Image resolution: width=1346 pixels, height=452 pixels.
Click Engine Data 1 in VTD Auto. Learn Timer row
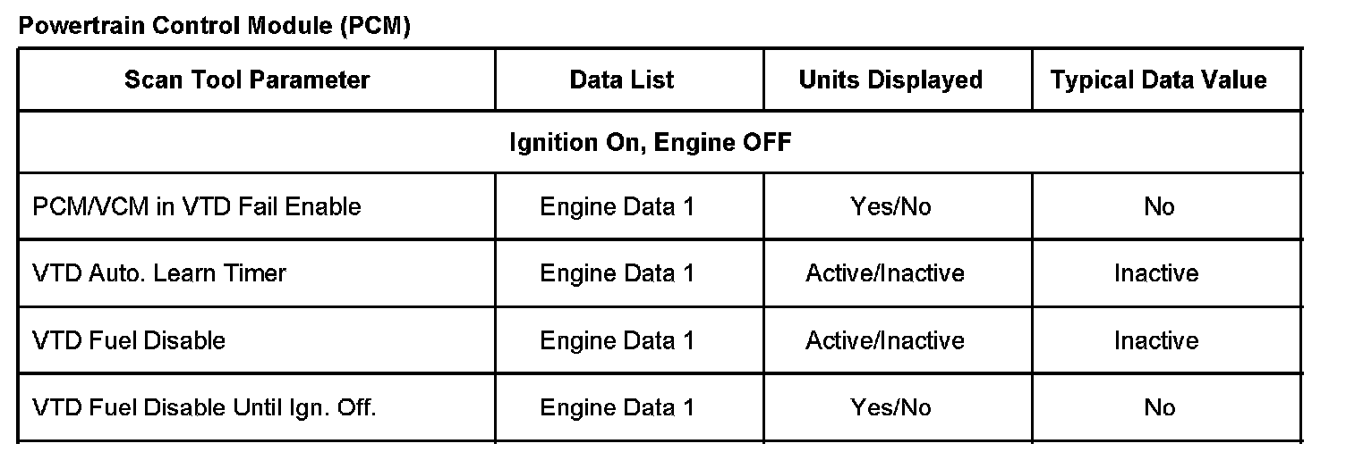(x=617, y=272)
